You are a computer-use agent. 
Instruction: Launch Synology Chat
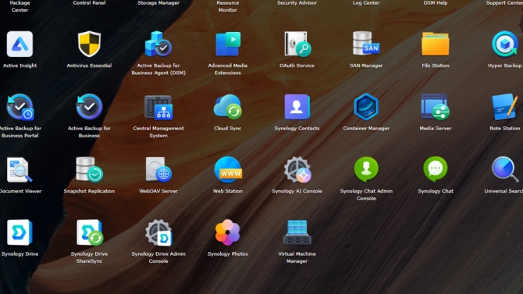pyautogui.click(x=436, y=170)
